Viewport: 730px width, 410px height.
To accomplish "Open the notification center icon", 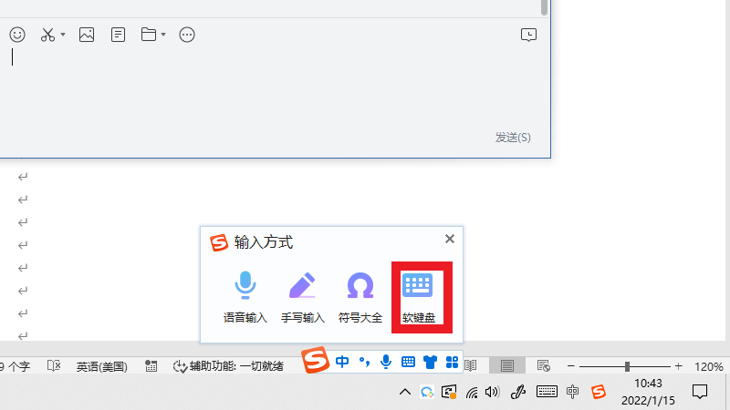I will pos(700,392).
